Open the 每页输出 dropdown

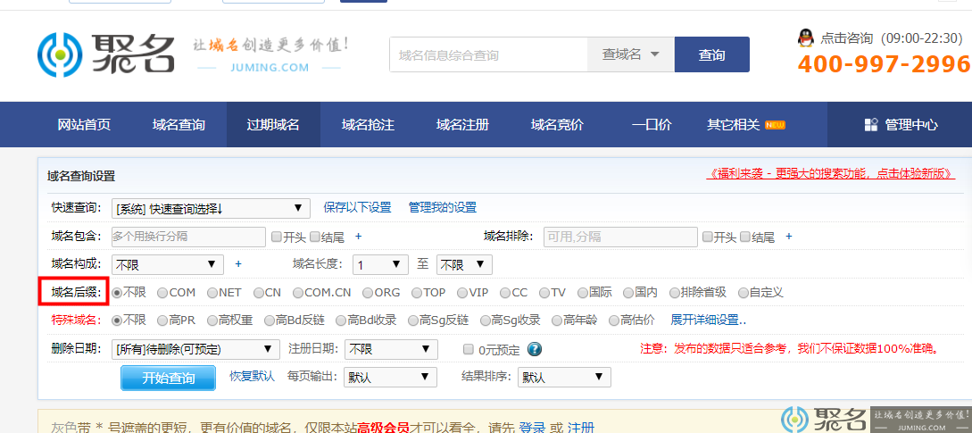(391, 377)
